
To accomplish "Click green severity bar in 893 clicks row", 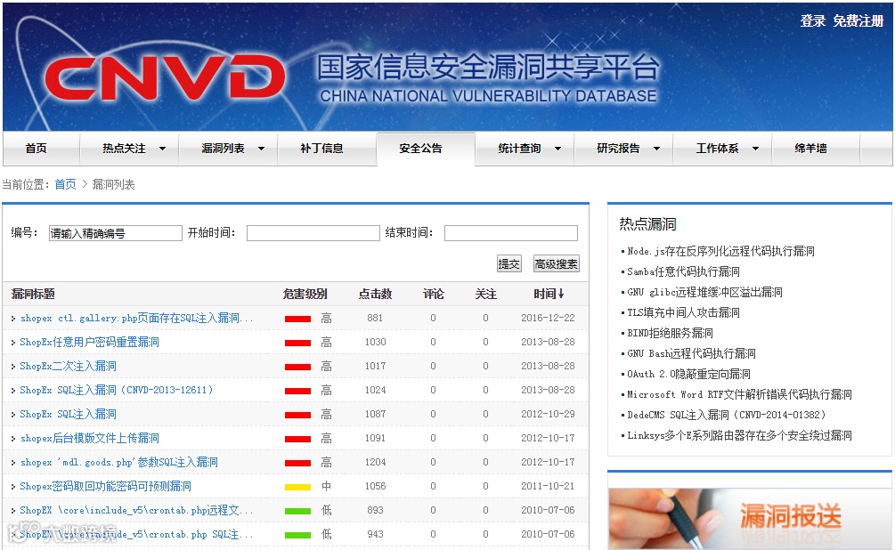I will pos(298,511).
